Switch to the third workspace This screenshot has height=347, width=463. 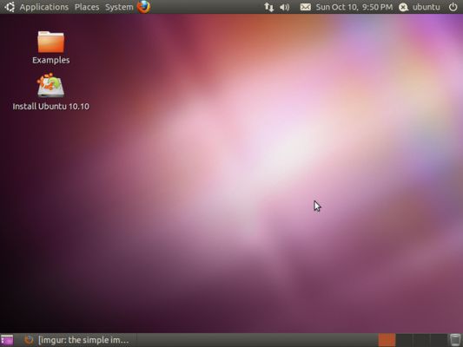[x=421, y=340]
